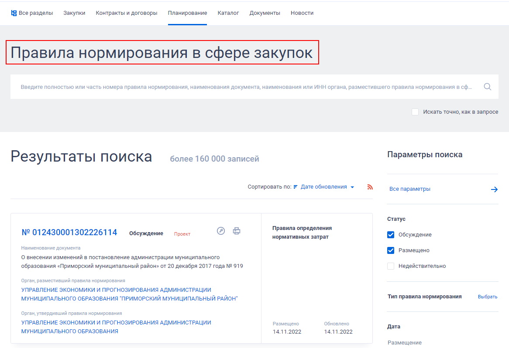Click the key details icon on result card

click(220, 231)
